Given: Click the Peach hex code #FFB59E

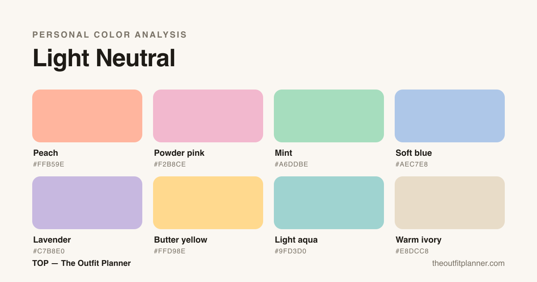Looking at the screenshot, I should pyautogui.click(x=49, y=164).
